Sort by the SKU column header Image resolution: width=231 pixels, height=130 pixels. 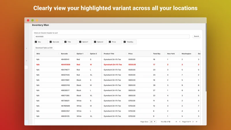tap(38, 54)
